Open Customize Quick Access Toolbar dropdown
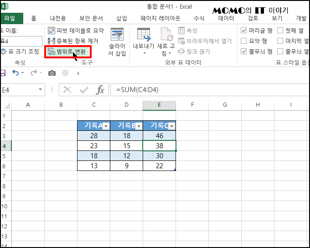This screenshot has width=310, height=248. point(78,73)
